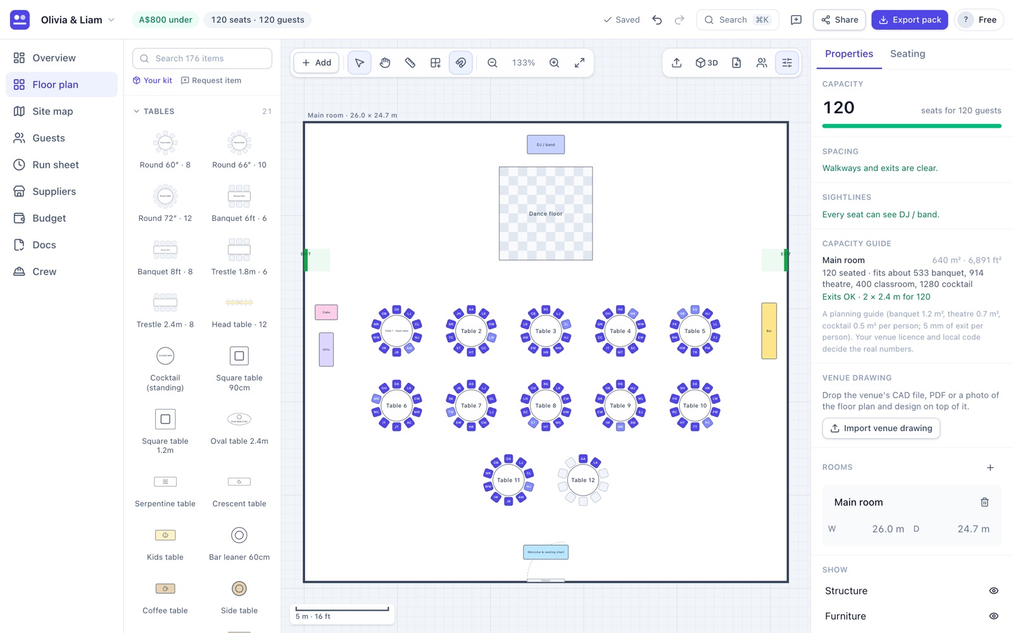Screen dimensions: 1013x633
Task: Click the 120 seats · 120 guests badge
Action: 258,20
